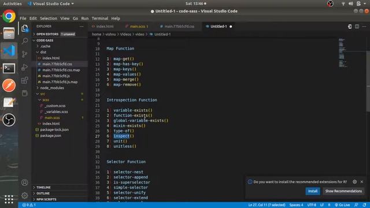Viewport: 370px width, 208px height.
Task: Open the Extensions view icon
Action: [24, 80]
